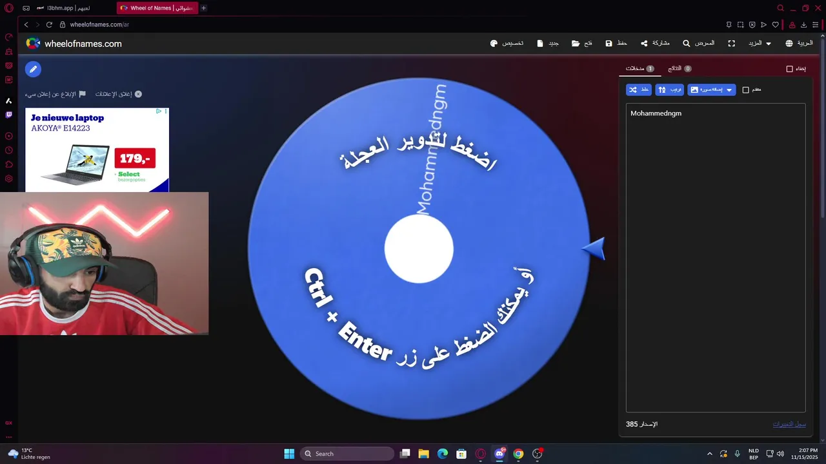The width and height of the screenshot is (826, 464).
Task: Save the wheel with حفظ
Action: (616, 43)
